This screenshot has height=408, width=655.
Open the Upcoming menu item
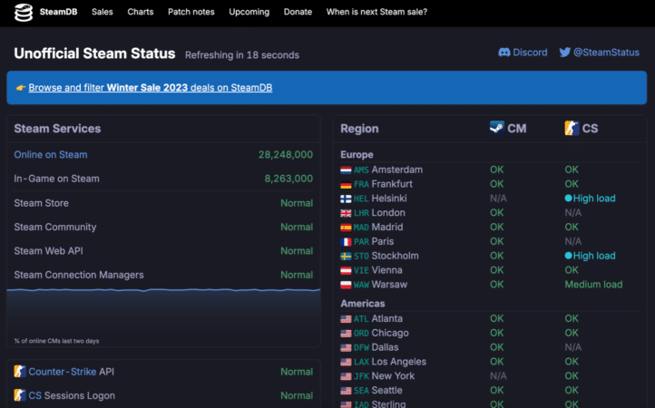[249, 12]
